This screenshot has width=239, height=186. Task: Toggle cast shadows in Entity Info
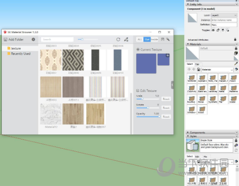point(228,30)
